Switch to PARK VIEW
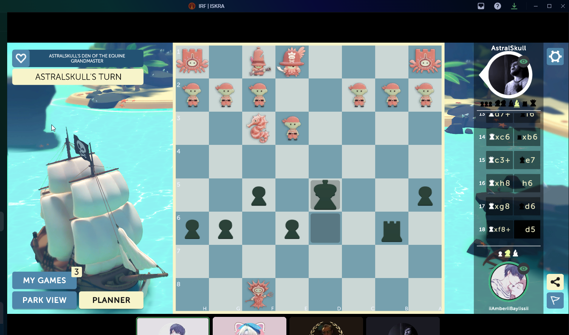569x335 pixels. pyautogui.click(x=45, y=300)
